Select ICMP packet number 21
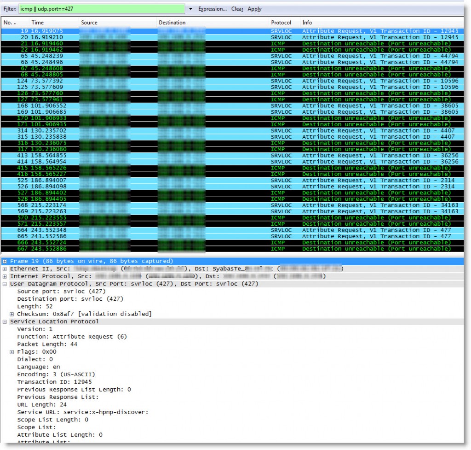Viewport: 471px width, 450px height. click(x=232, y=44)
